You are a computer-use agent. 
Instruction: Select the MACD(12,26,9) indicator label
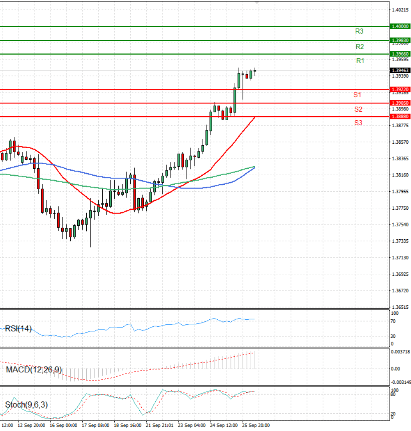click(x=34, y=370)
